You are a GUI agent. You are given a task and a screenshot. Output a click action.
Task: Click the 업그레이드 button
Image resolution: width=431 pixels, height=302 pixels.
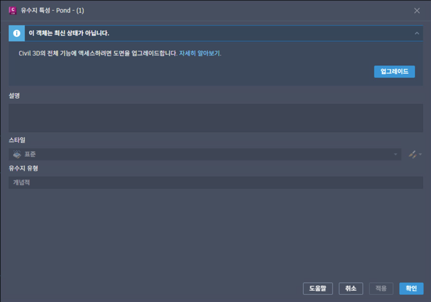[x=394, y=72]
